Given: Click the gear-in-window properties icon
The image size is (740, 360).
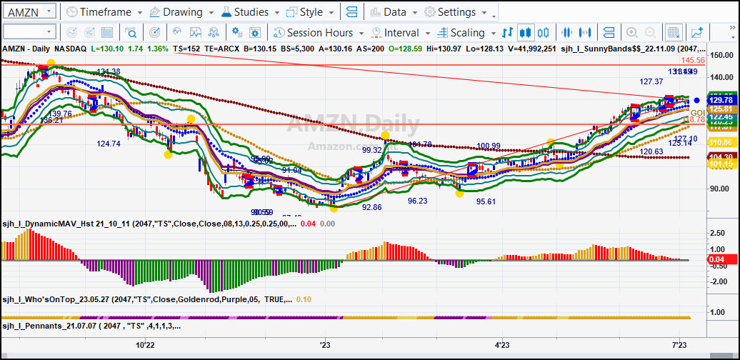Looking at the screenshot, I should [255, 33].
